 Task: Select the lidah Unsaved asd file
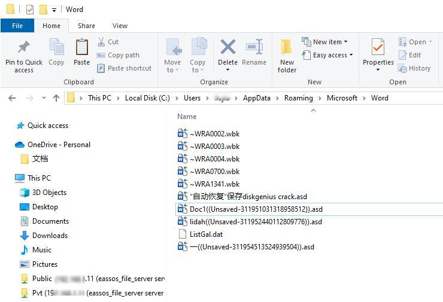pos(250,222)
